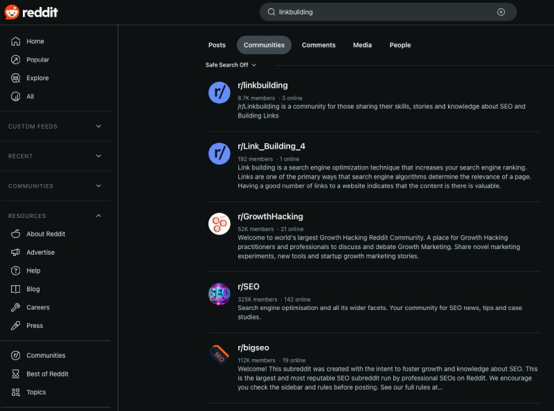Click the Home house icon
The height and width of the screenshot is (411, 554).
pyautogui.click(x=15, y=42)
